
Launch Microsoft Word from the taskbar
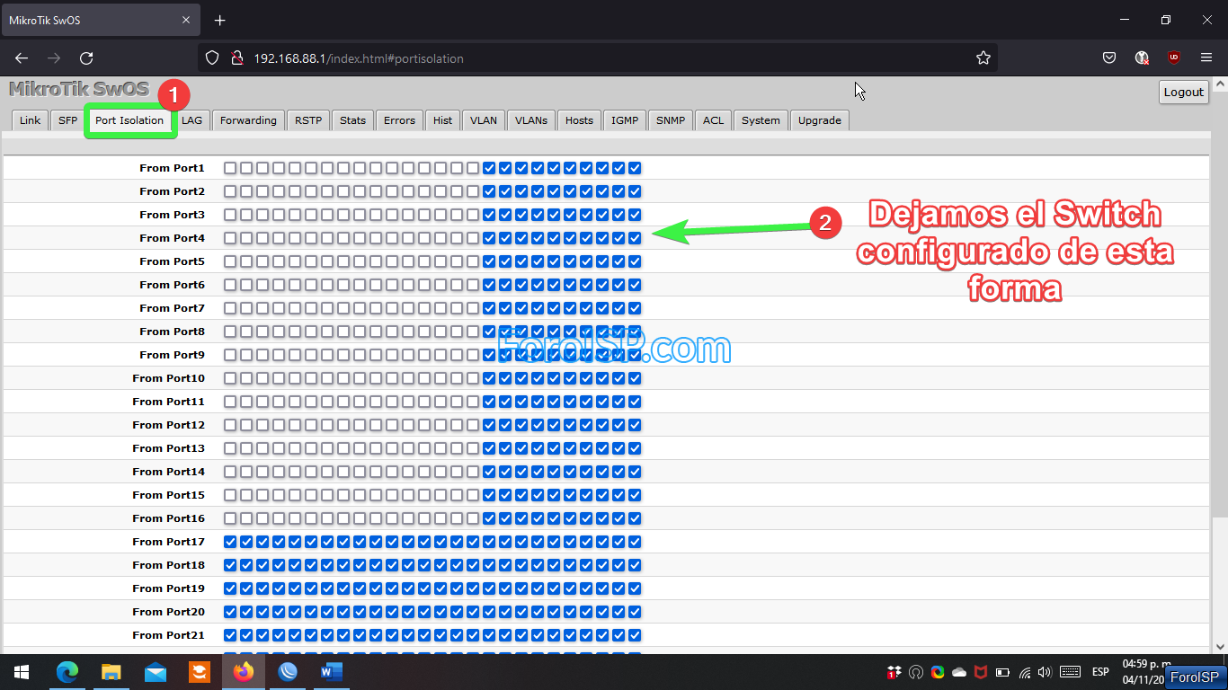[x=332, y=671]
